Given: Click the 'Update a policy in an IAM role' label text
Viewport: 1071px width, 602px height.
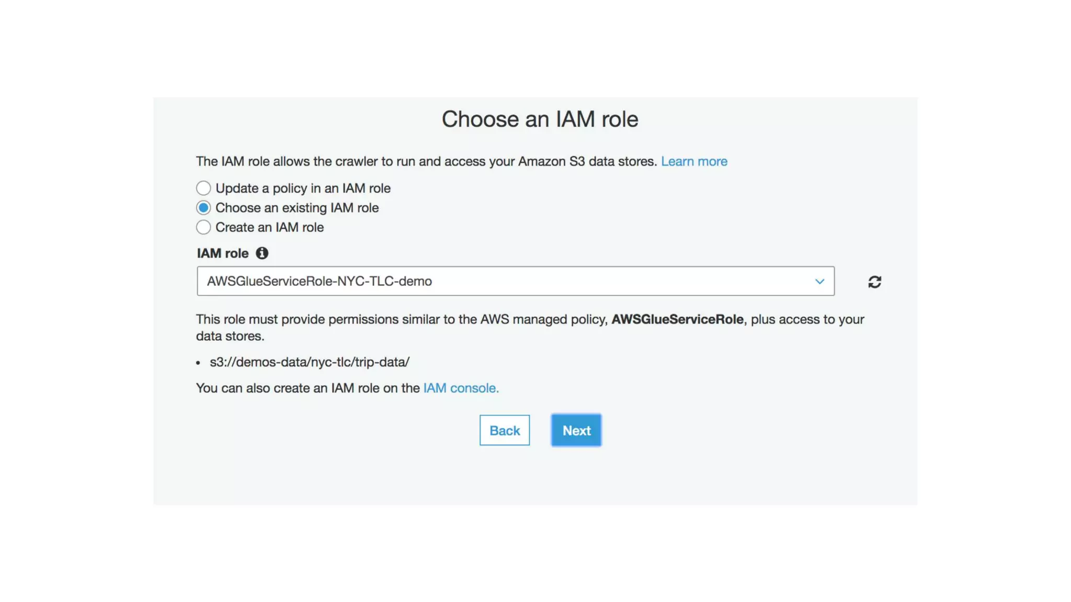Looking at the screenshot, I should coord(303,188).
